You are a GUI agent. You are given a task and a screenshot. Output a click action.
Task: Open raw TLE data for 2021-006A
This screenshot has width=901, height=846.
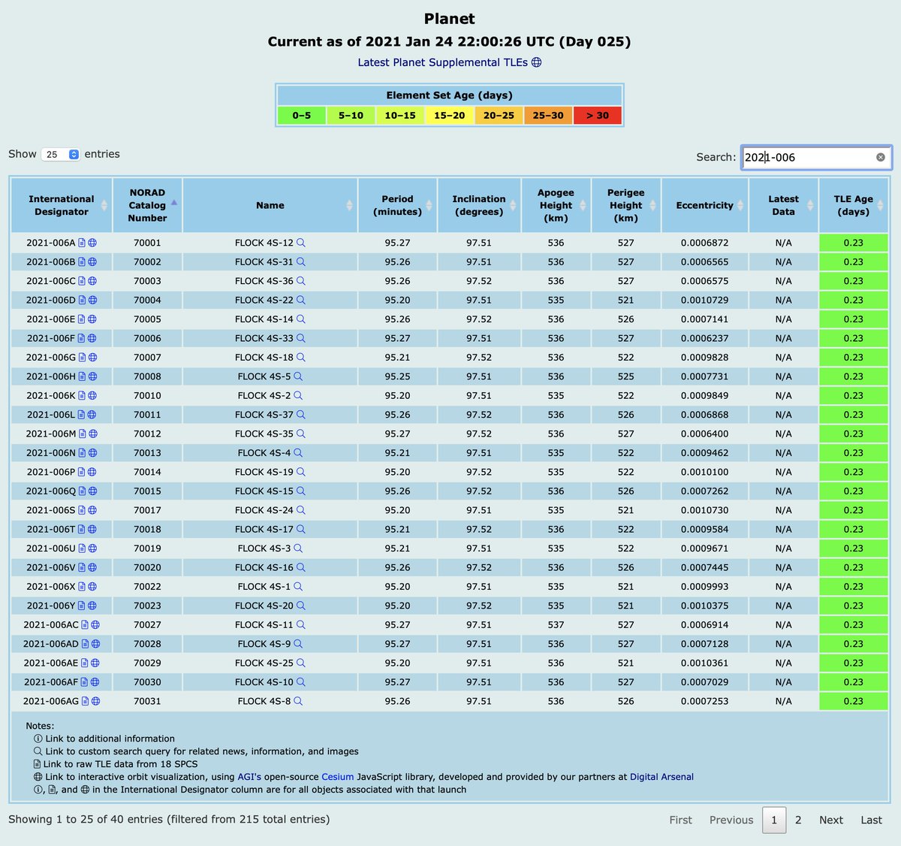(82, 243)
